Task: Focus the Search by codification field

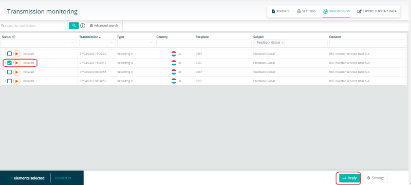Action: tap(34, 26)
